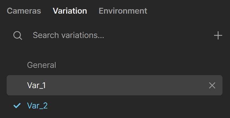Viewport: 230px width, 118px height.
Task: Click the Search variations placeholder text
Action: point(68,35)
